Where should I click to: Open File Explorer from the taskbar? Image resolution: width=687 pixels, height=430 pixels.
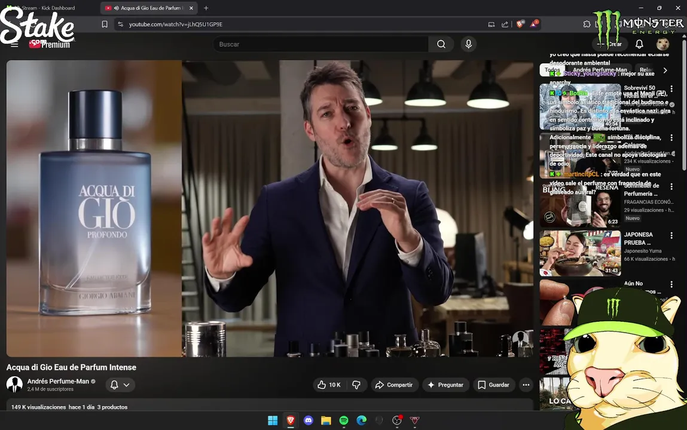[x=326, y=420]
